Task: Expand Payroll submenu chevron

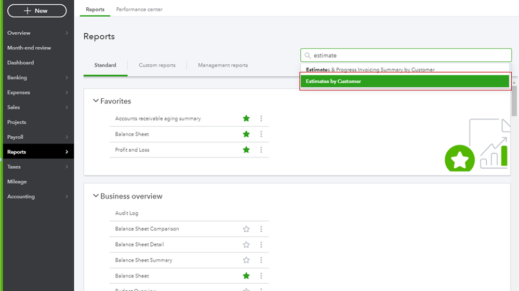Action: tap(66, 137)
